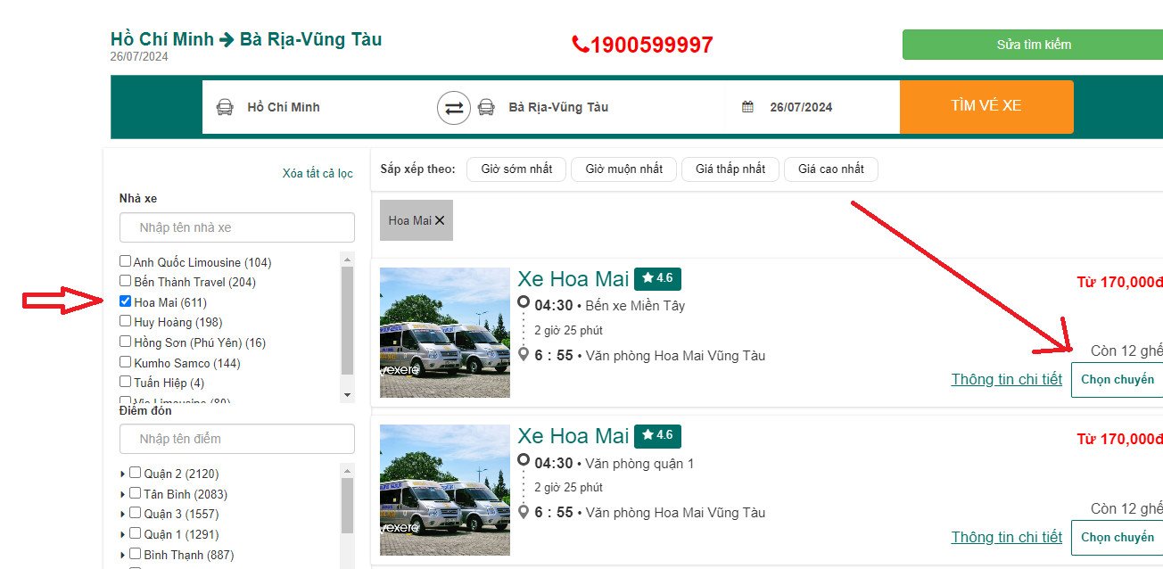Screen dimensions: 1163x569
Task: Click the swap origin and destination icon
Action: [x=454, y=107]
